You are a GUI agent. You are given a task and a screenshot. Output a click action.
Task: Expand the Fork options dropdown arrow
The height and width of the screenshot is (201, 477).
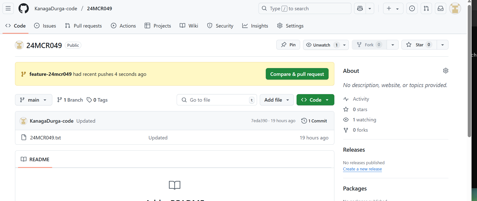[x=393, y=45]
